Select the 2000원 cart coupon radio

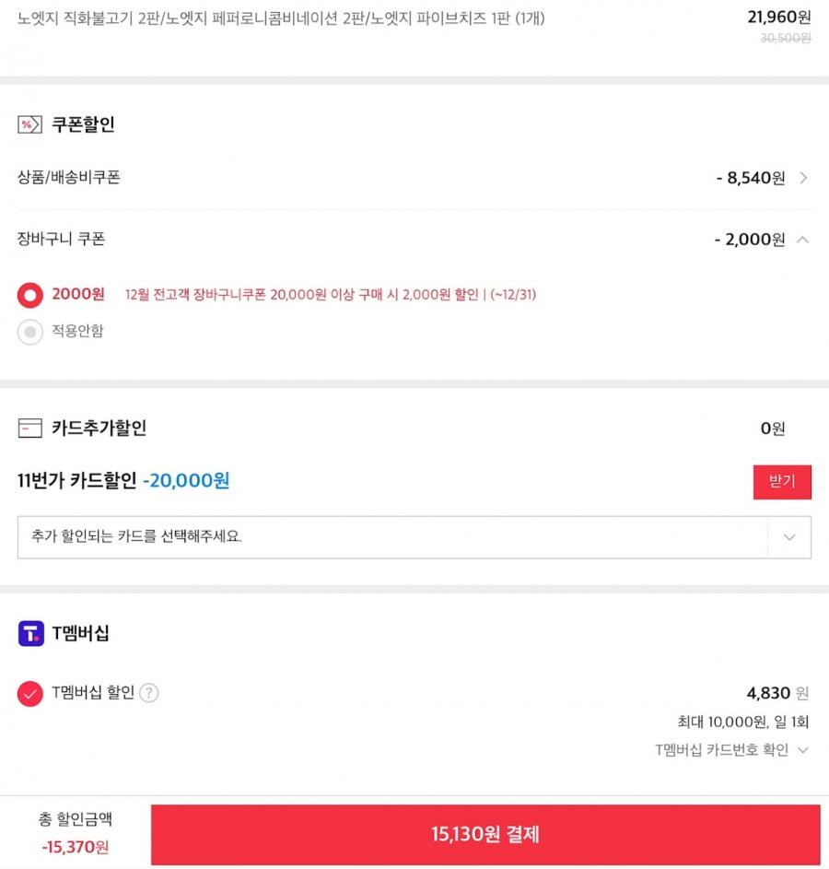point(29,295)
